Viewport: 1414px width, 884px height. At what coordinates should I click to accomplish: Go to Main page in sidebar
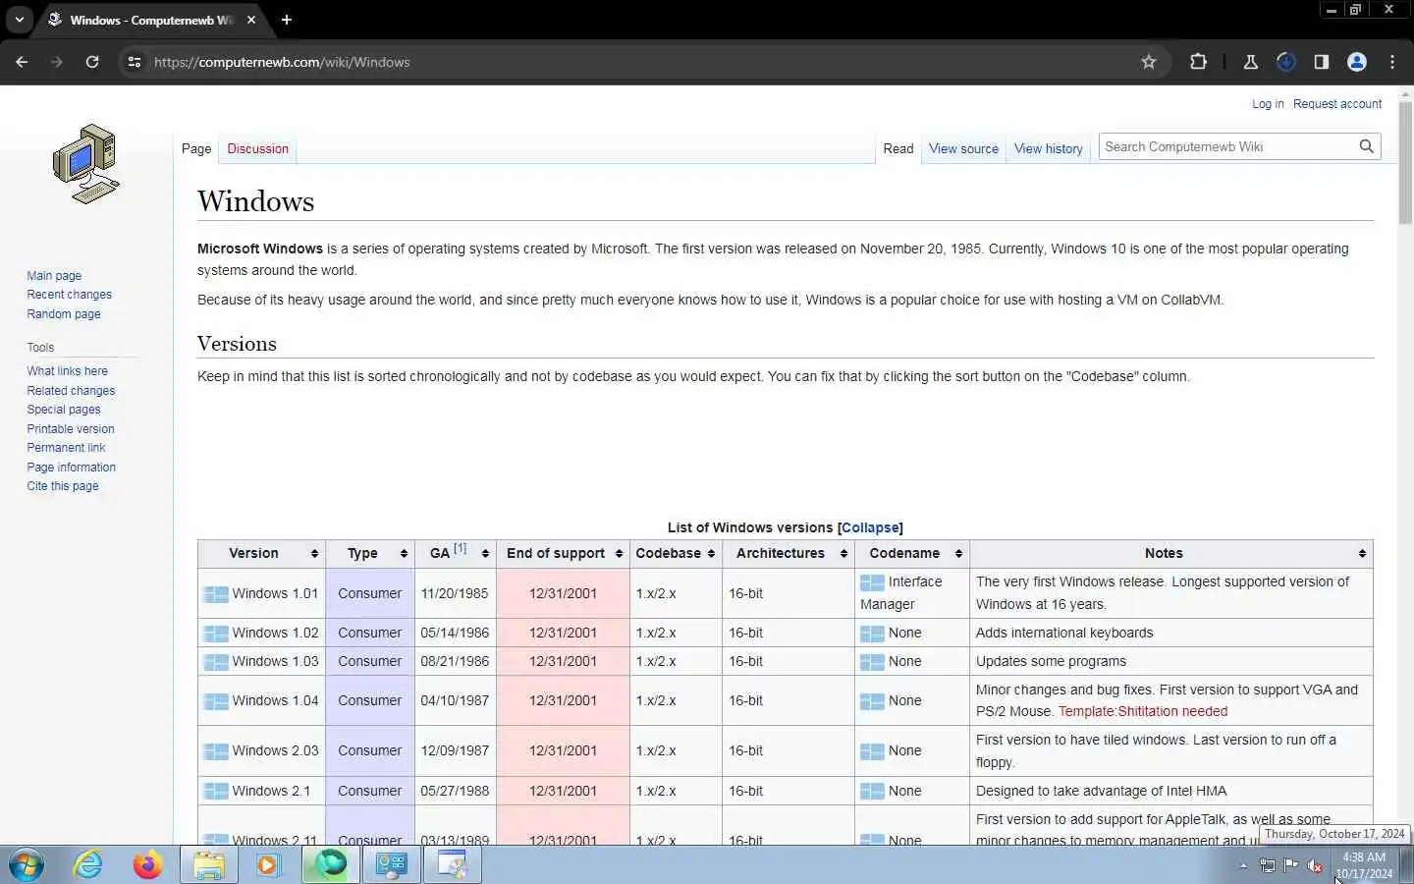click(54, 276)
